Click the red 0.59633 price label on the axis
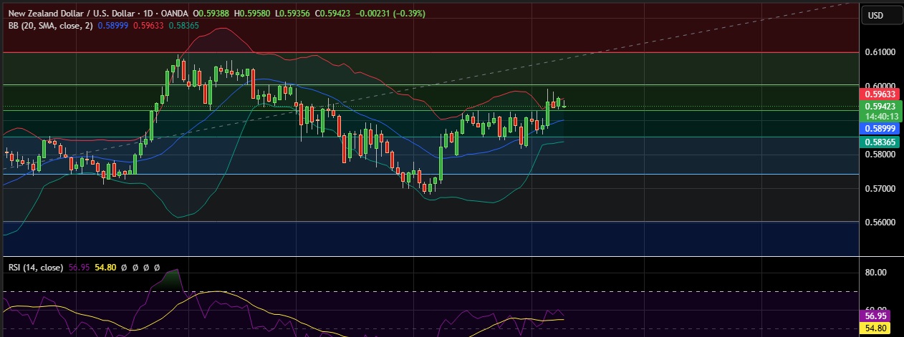The image size is (904, 337). click(x=880, y=94)
